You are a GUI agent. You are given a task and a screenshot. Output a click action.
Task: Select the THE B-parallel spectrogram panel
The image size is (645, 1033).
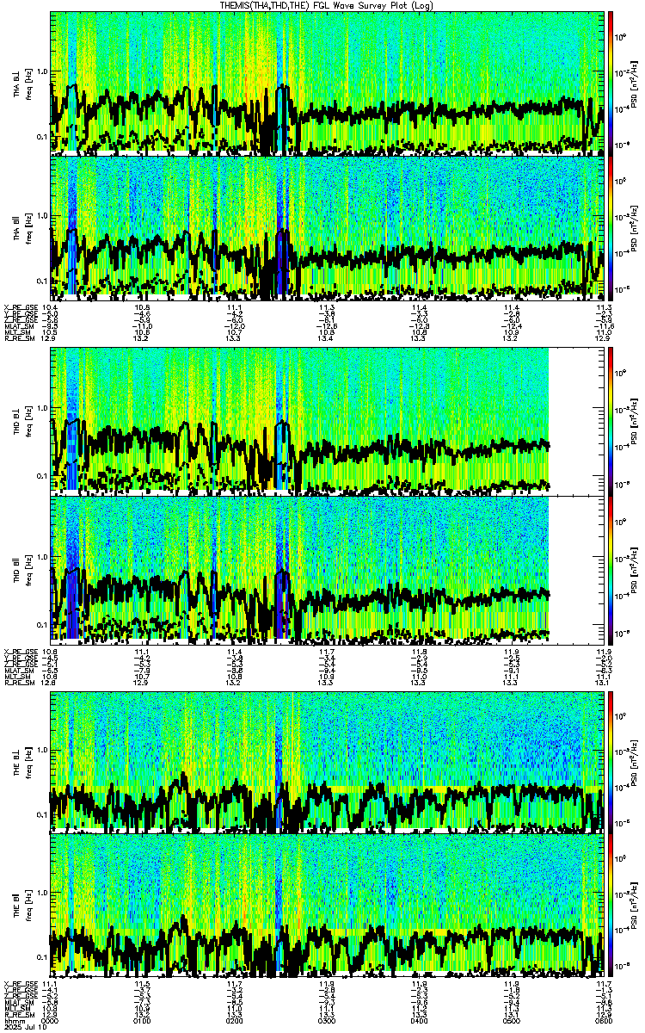[328, 905]
